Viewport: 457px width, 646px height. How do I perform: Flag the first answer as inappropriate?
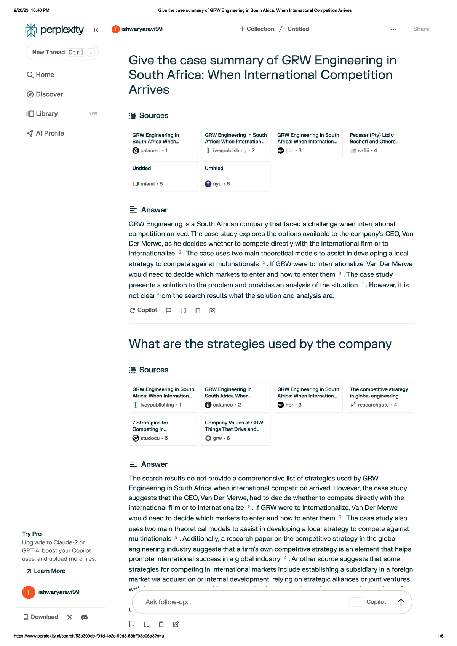[168, 310]
